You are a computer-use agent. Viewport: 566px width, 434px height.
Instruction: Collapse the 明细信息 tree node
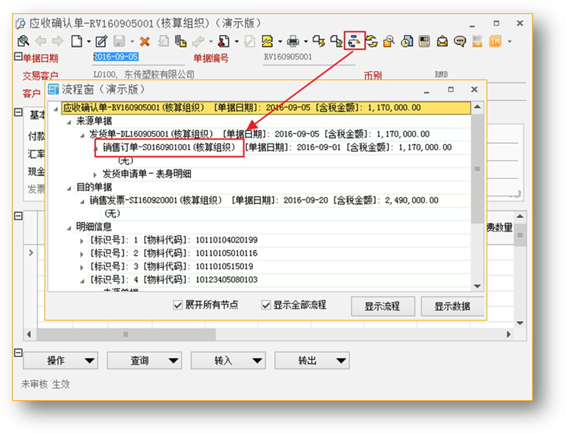click(69, 227)
